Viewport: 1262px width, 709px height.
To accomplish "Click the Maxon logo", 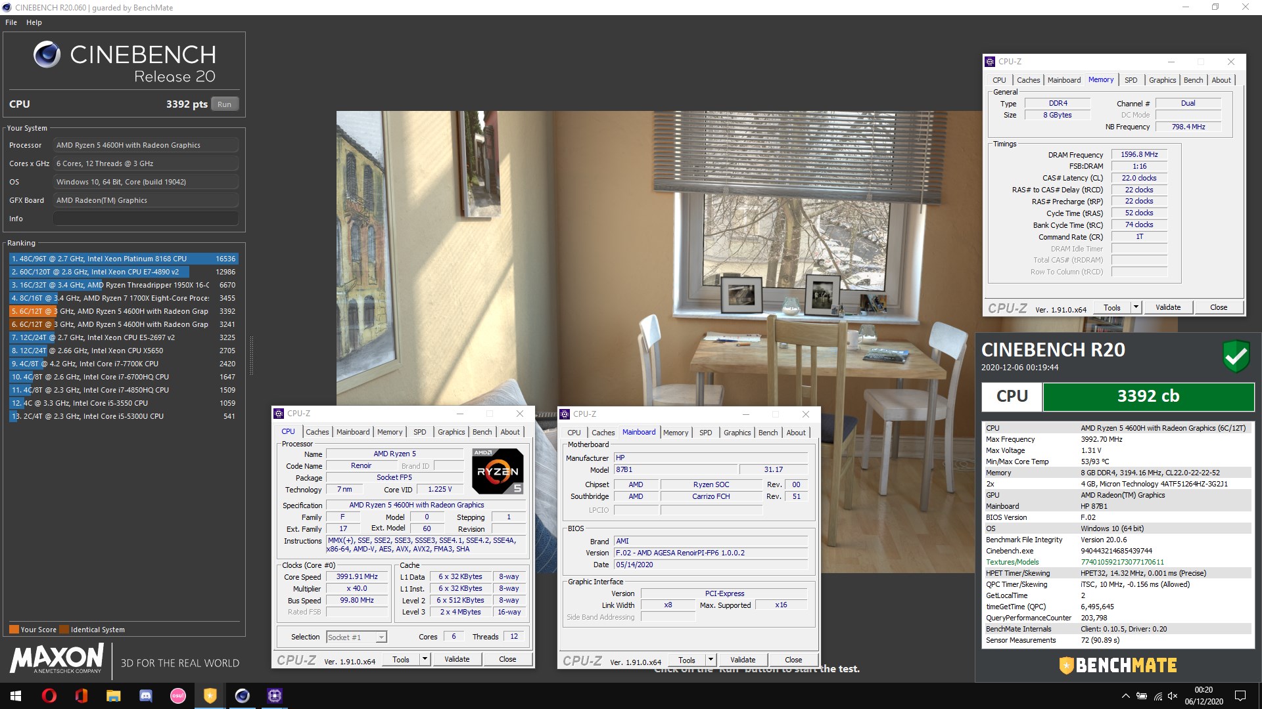I will point(57,658).
